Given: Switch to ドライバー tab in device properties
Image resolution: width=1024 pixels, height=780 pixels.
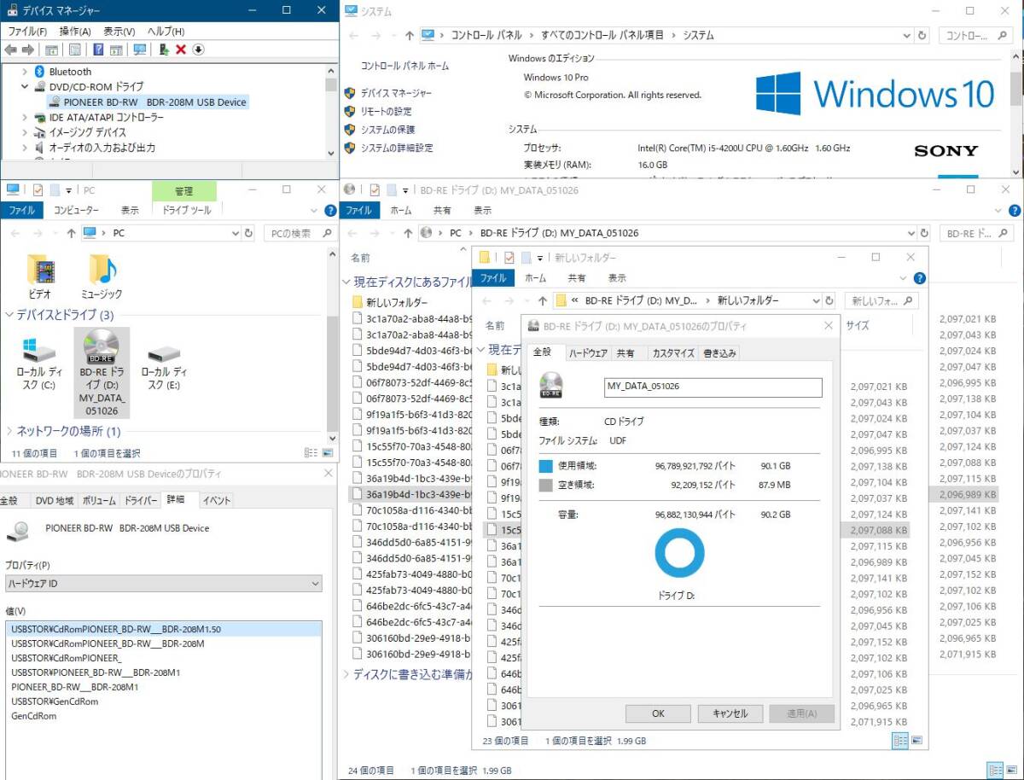Looking at the screenshot, I should [x=141, y=500].
